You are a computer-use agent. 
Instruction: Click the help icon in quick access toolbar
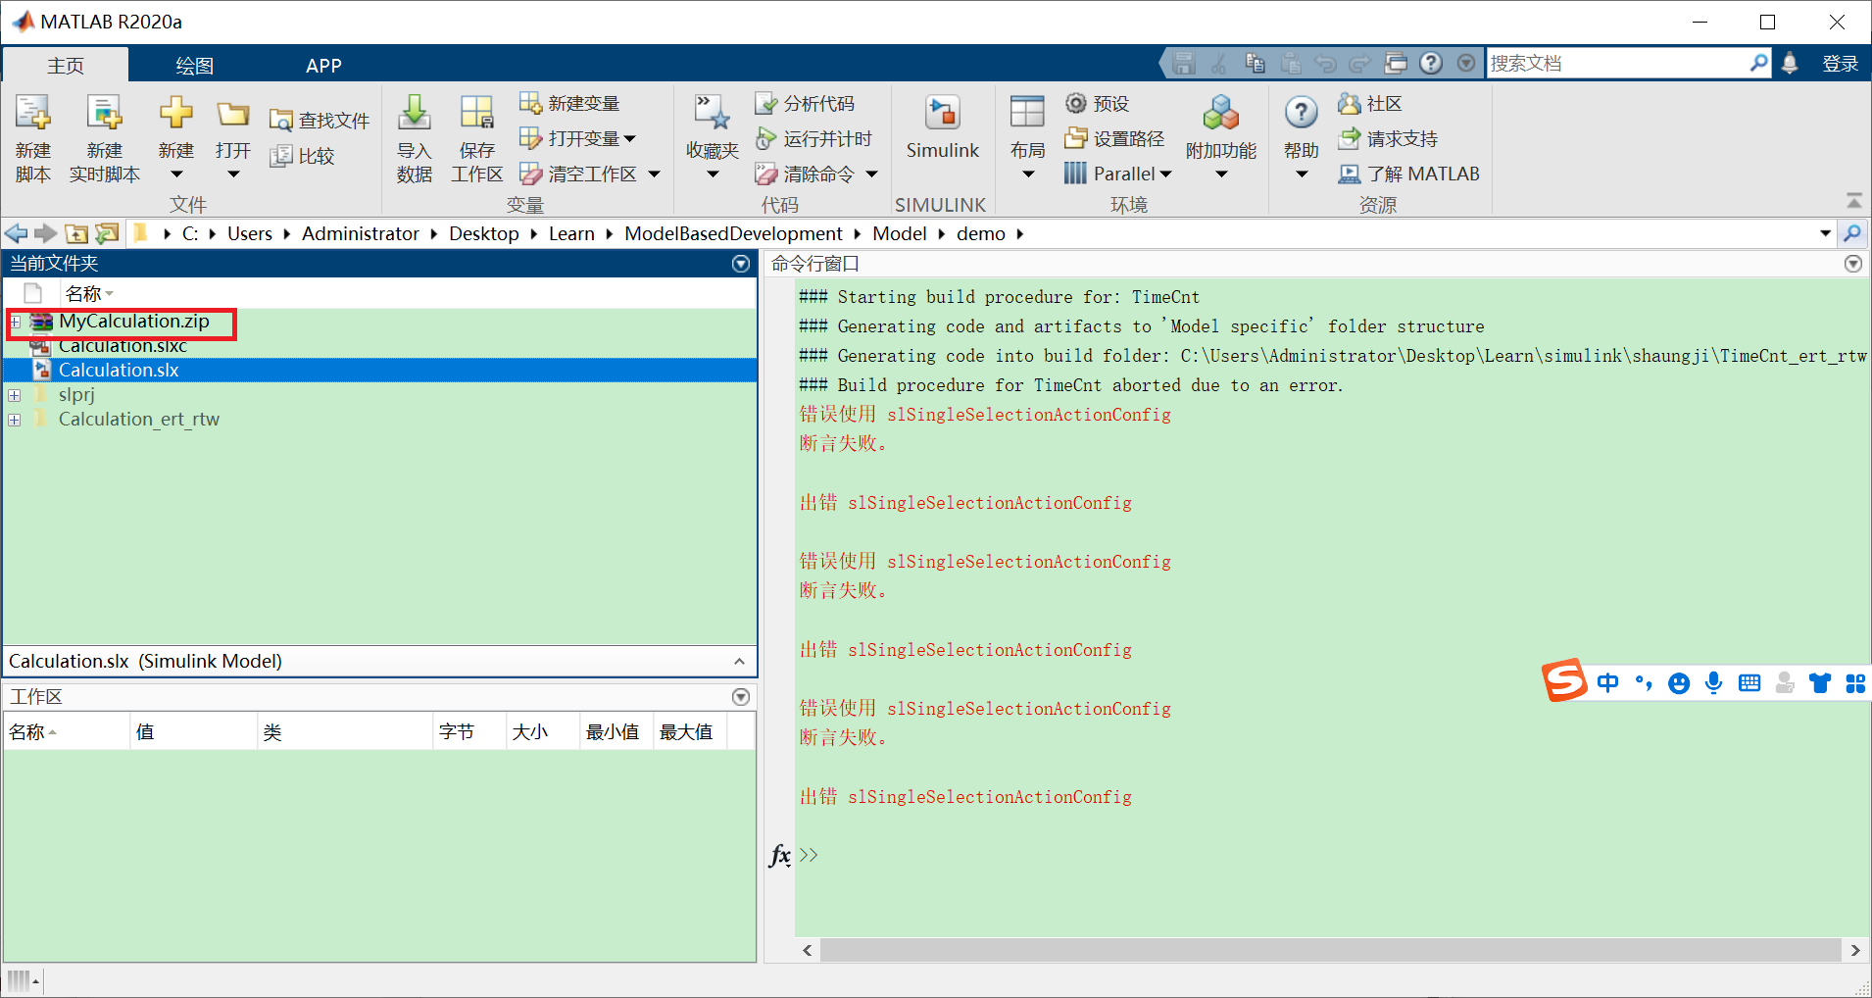[1431, 64]
